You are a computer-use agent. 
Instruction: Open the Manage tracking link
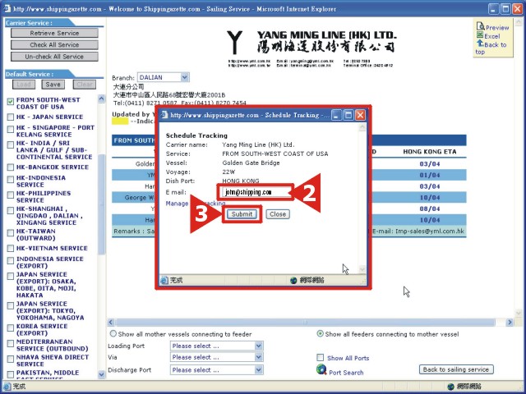pyautogui.click(x=196, y=204)
